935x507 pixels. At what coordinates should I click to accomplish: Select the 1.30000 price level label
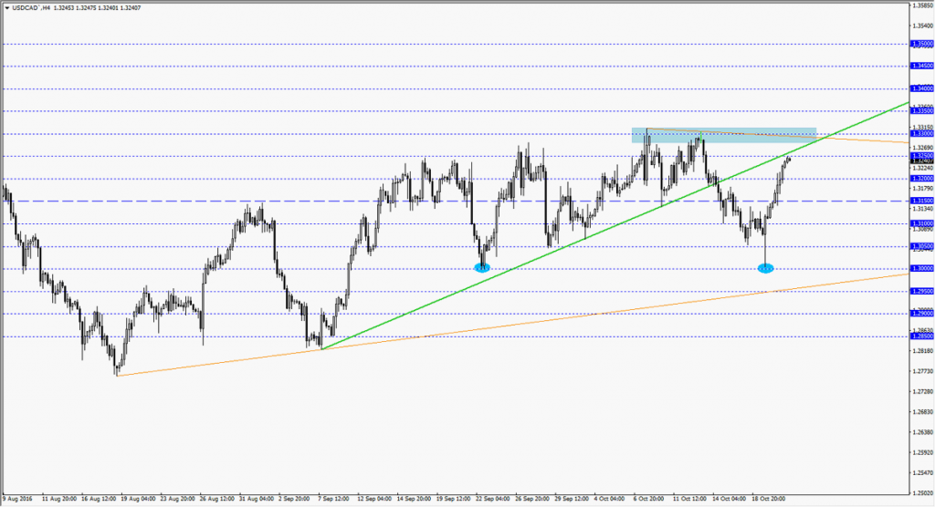click(x=922, y=269)
